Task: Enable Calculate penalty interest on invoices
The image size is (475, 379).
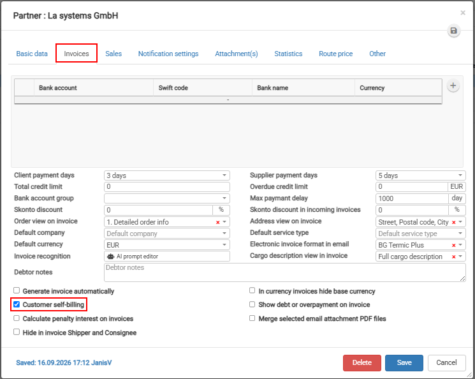Action: 17,318
